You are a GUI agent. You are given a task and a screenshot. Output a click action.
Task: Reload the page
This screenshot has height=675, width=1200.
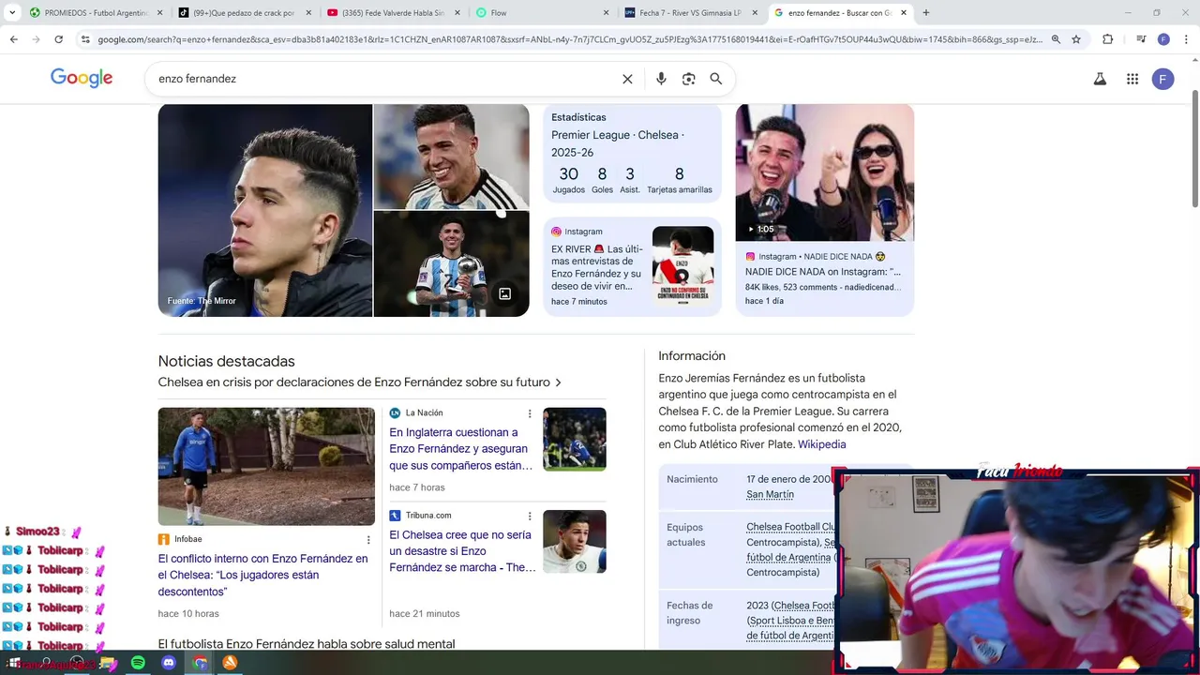pyautogui.click(x=58, y=39)
